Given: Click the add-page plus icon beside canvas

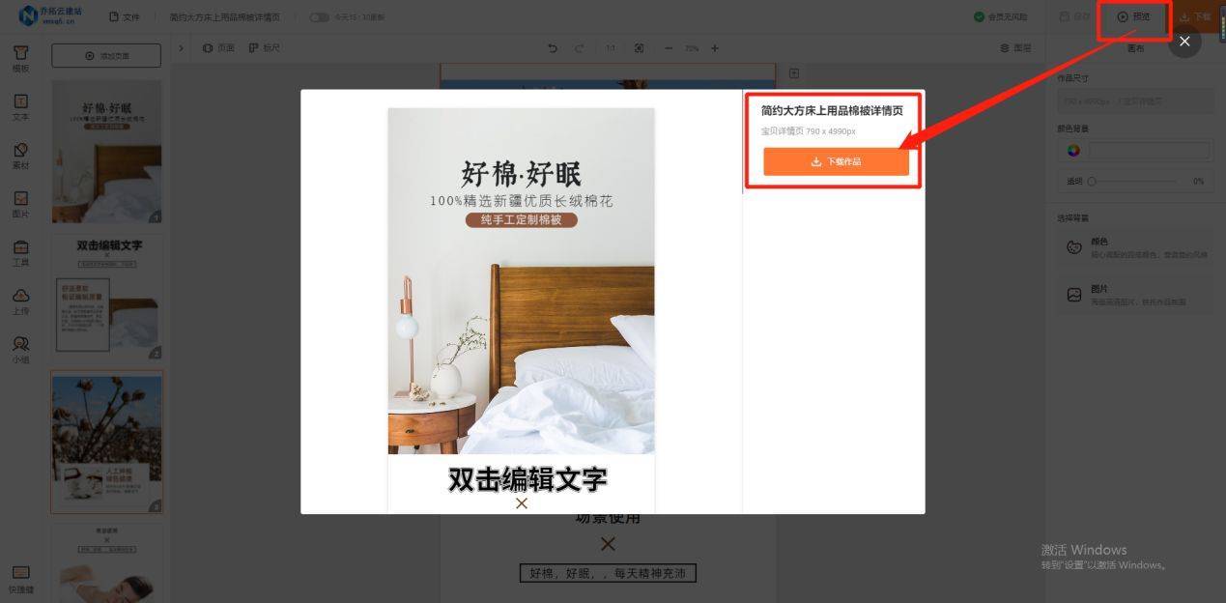Looking at the screenshot, I should [794, 72].
